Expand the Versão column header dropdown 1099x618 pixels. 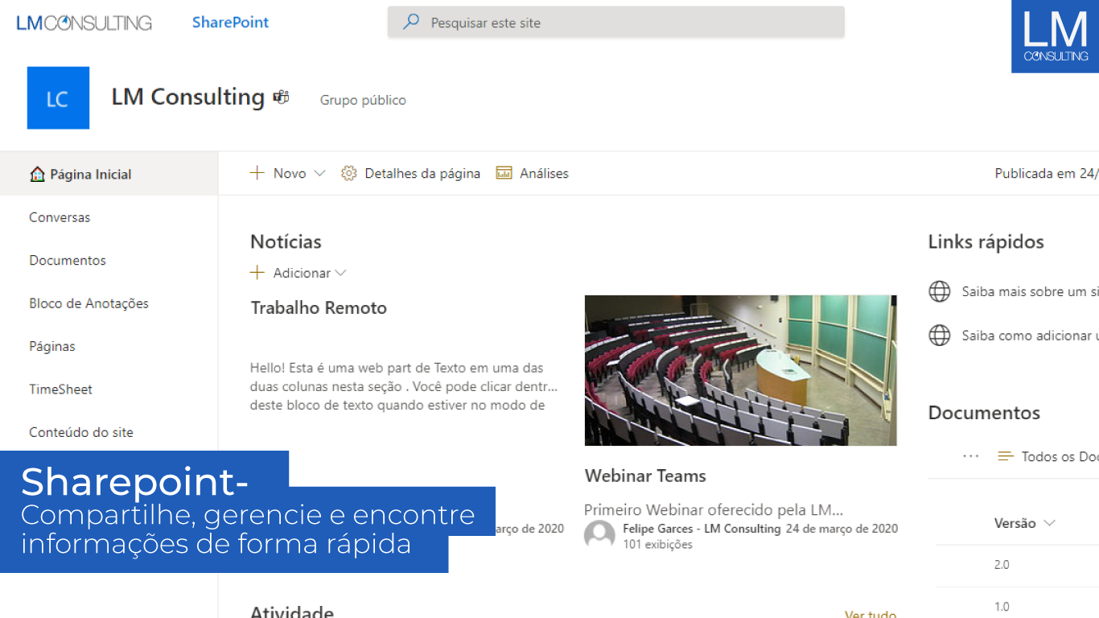coord(1048,523)
